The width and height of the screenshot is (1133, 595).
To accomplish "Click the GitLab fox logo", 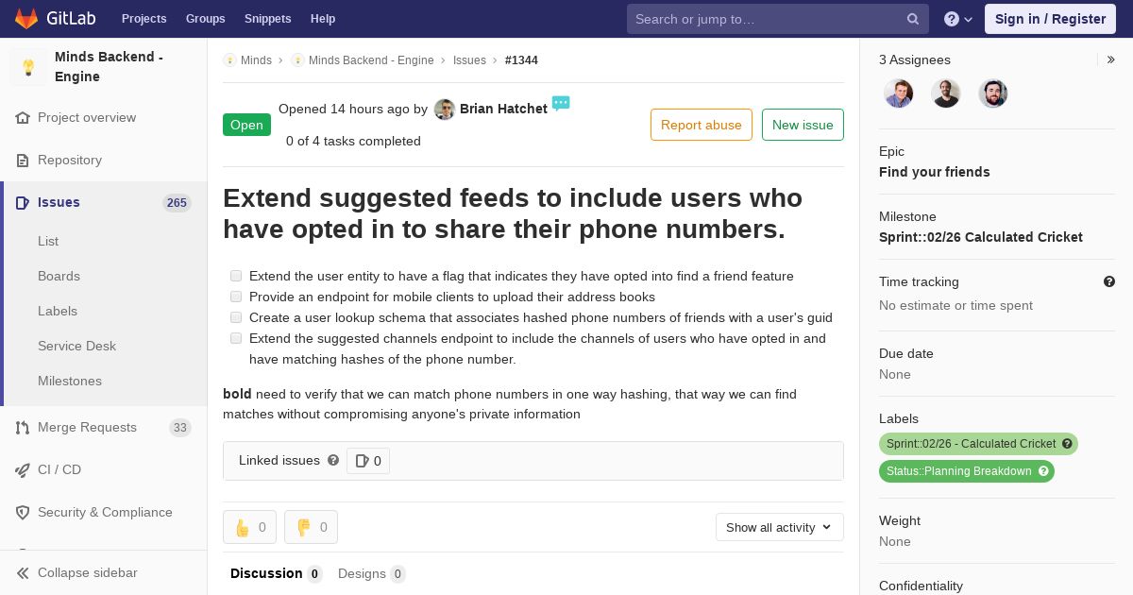I will (26, 19).
